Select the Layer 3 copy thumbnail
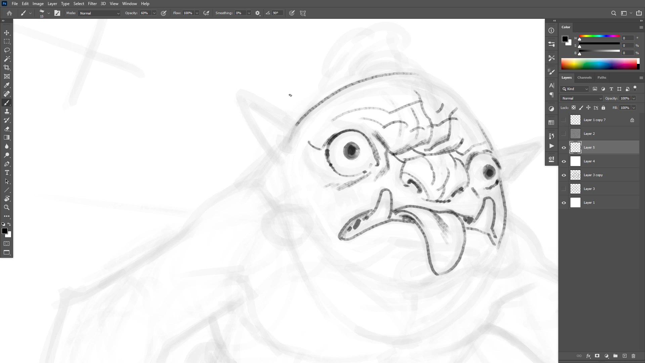The image size is (645, 363). pyautogui.click(x=575, y=175)
